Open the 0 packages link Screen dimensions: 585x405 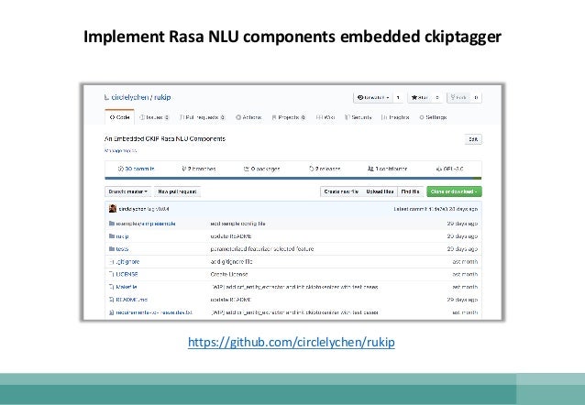[261, 169]
